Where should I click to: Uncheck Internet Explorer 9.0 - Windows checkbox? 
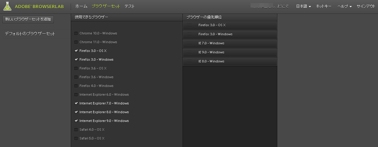[x=76, y=121]
